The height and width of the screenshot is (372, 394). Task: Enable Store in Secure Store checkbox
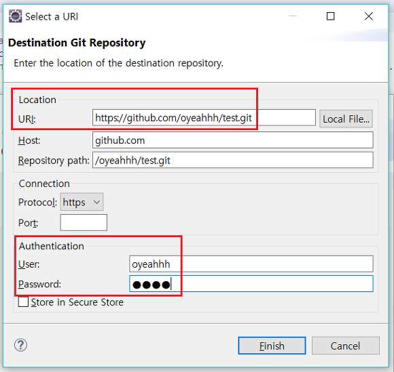point(23,302)
